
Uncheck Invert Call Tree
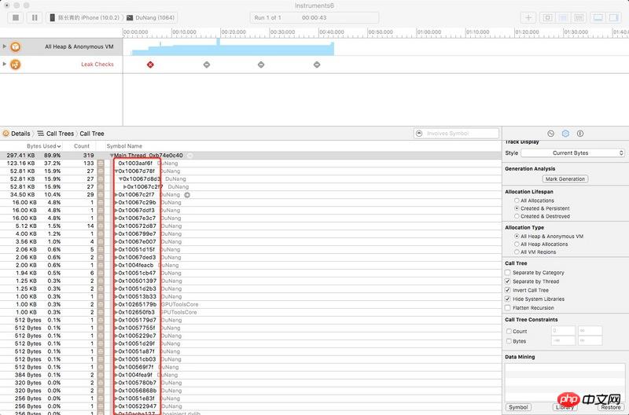(x=508, y=290)
